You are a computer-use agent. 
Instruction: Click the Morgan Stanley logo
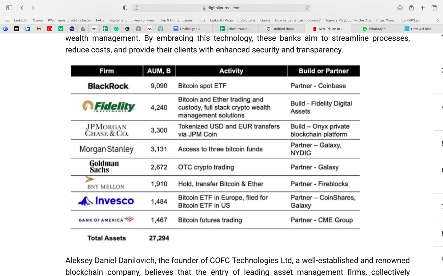[x=106, y=149]
